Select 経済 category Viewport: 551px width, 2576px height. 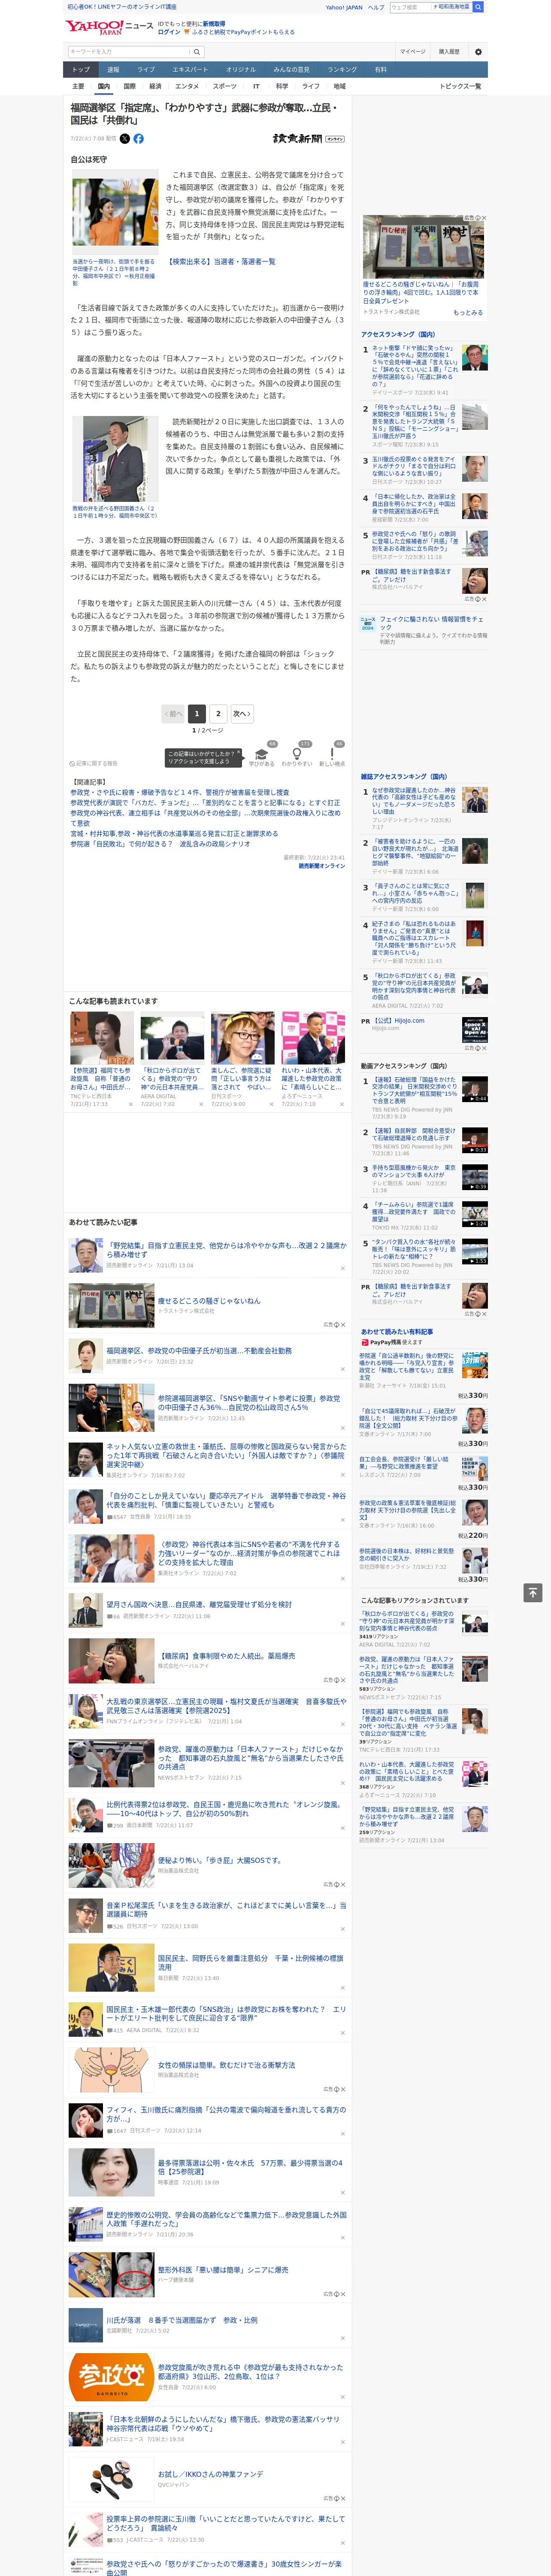pos(155,86)
